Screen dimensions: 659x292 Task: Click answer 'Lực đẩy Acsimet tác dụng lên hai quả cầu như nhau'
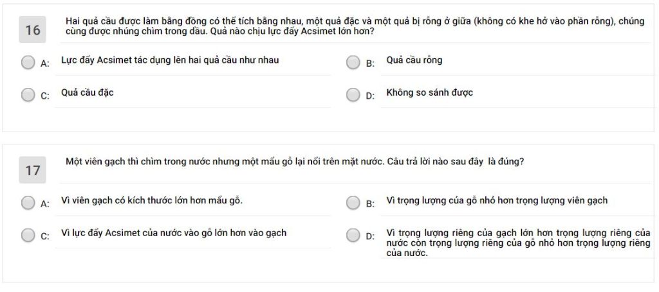(x=170, y=60)
